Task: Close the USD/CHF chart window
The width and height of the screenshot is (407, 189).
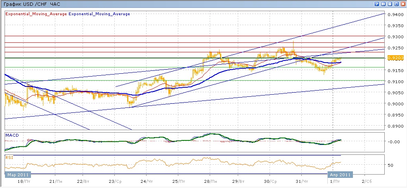Action: pos(403,4)
